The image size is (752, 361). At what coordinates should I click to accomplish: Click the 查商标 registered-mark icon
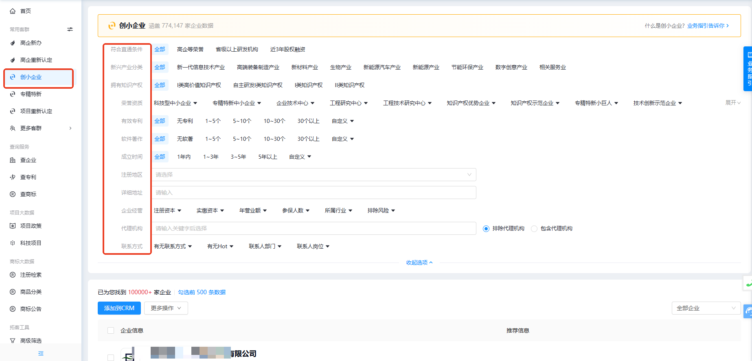pos(13,194)
